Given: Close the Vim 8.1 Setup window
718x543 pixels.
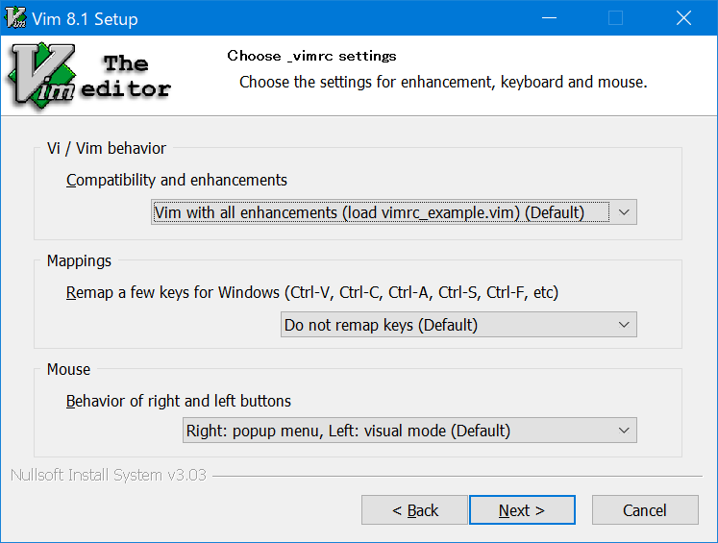Looking at the screenshot, I should coord(683,18).
